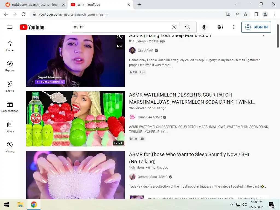The image size is (280, 210).
Task: Go to Shorts in sidebar
Action: 10,87
